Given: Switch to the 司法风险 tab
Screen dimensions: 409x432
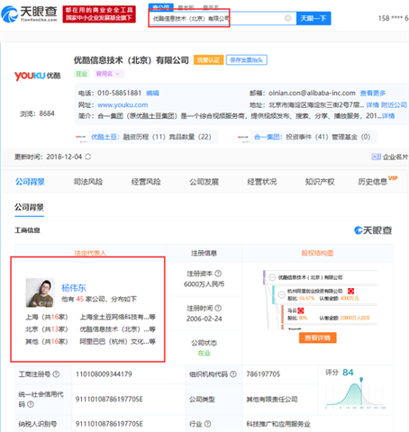Looking at the screenshot, I should pyautogui.click(x=88, y=182).
